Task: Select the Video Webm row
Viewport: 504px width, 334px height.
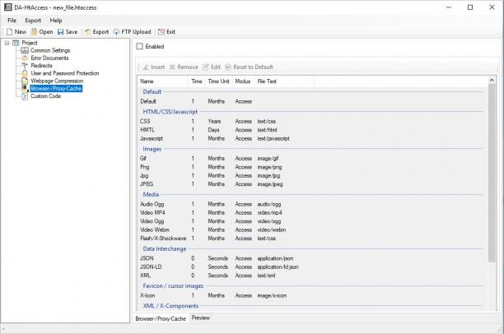Action: (310, 230)
